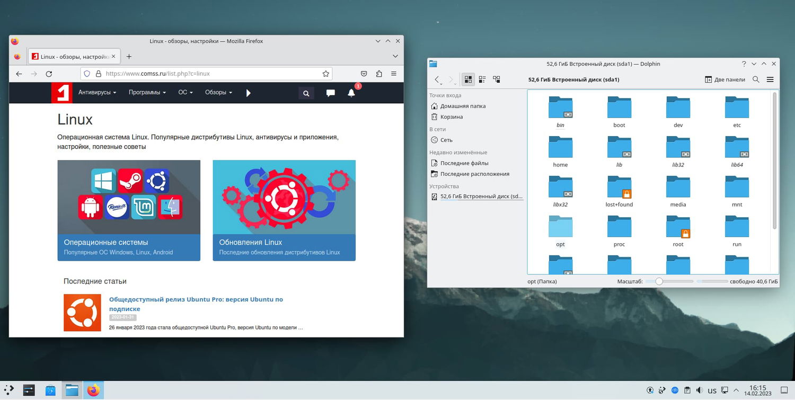Select the locked root folder

[678, 232]
